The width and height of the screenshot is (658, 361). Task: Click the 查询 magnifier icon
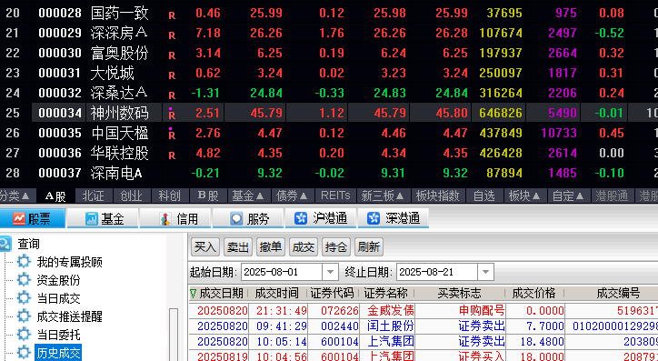point(5,244)
